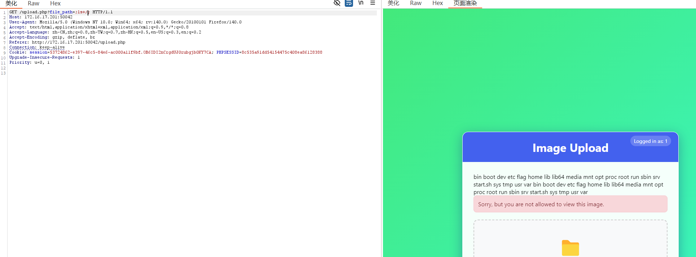Click the Upgrade-Insecure-Requests header line
696x257 pixels.
click(x=45, y=58)
